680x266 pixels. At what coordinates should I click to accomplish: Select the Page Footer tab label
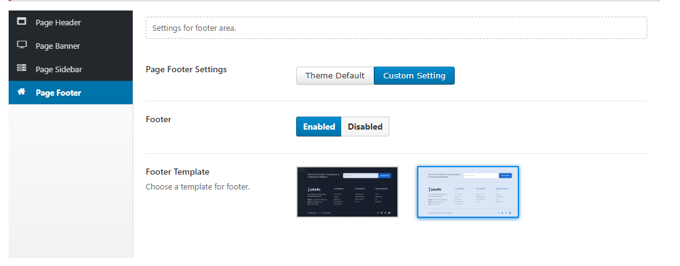point(58,93)
